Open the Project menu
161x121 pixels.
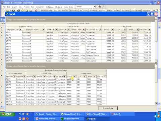[x=26, y=7]
